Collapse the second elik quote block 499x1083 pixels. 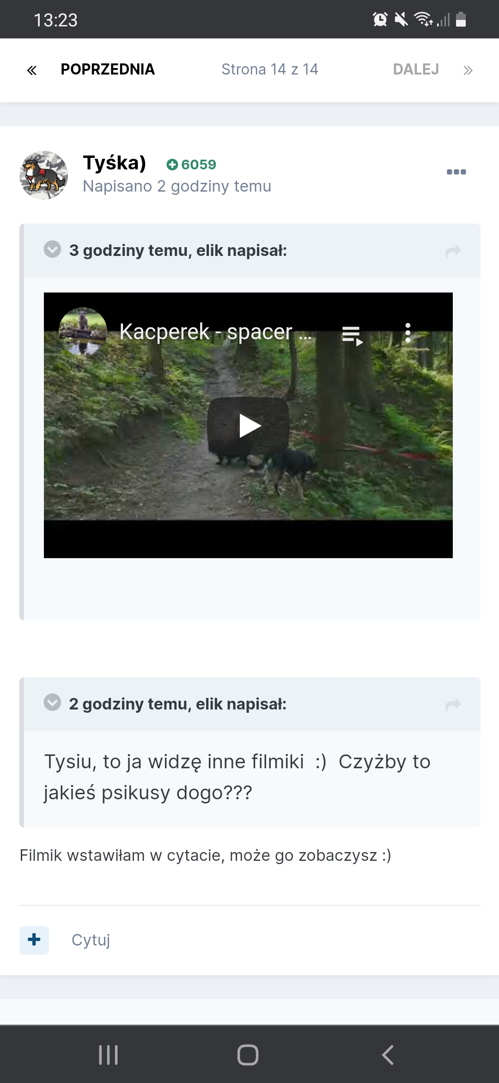[x=52, y=702]
